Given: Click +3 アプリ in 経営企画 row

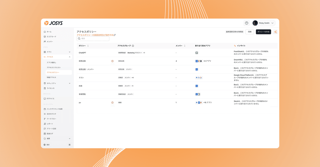Looking at the screenshot, I should 207,61.
